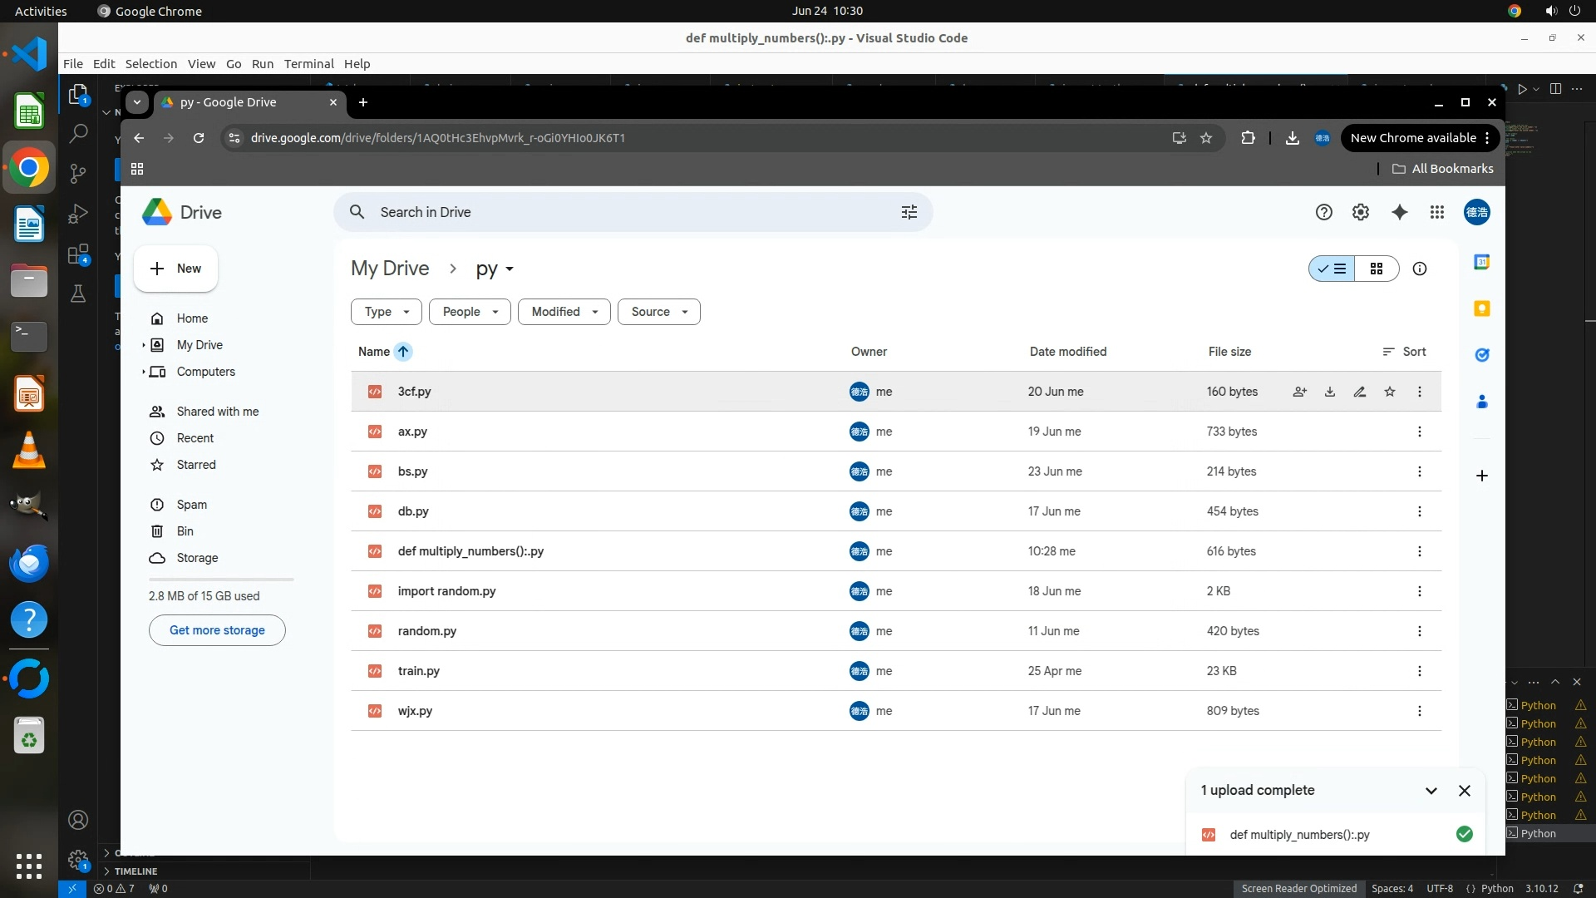Select Shared with me in sidebar
Image resolution: width=1596 pixels, height=898 pixels.
(x=217, y=412)
